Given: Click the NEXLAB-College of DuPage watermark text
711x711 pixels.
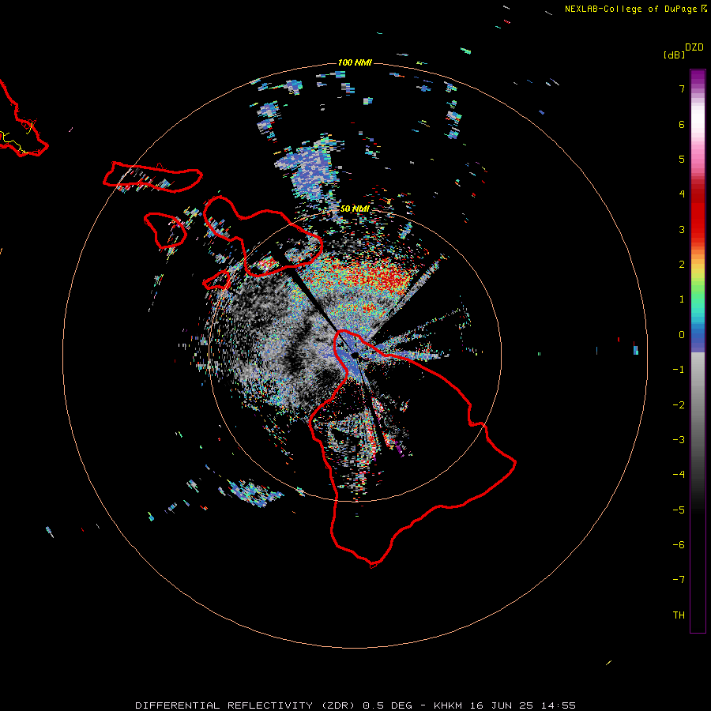Looking at the screenshot, I should click(x=636, y=9).
